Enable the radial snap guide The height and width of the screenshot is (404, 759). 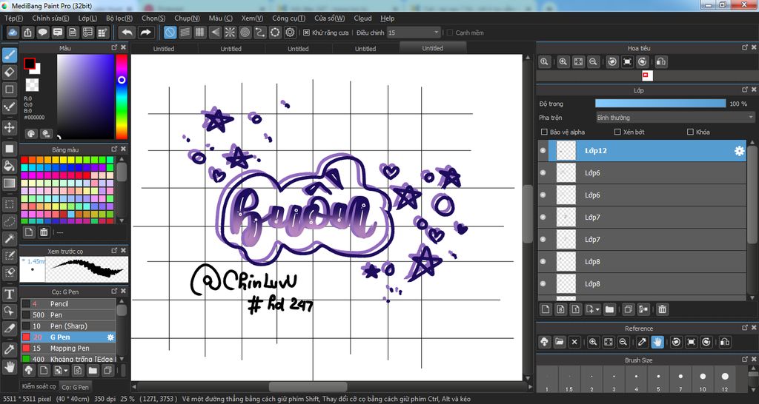click(x=230, y=33)
